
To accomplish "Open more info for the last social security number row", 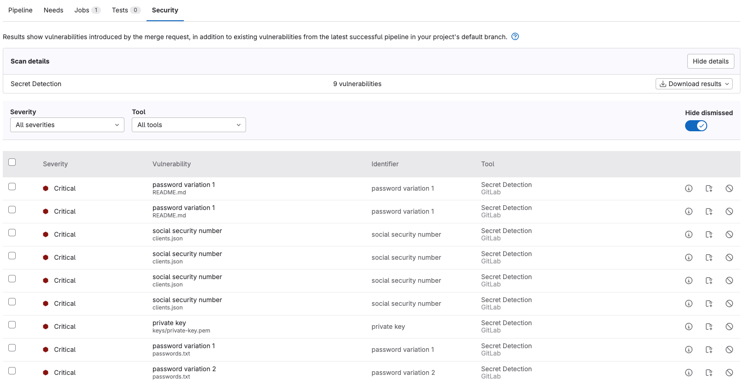I will pos(689,303).
